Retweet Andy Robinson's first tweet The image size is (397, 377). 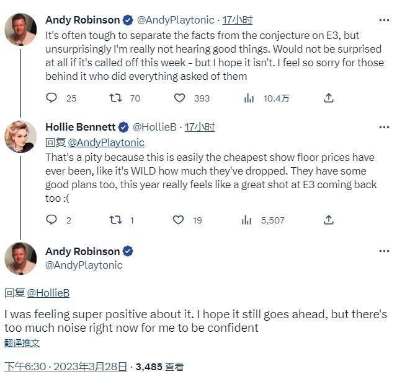(115, 98)
